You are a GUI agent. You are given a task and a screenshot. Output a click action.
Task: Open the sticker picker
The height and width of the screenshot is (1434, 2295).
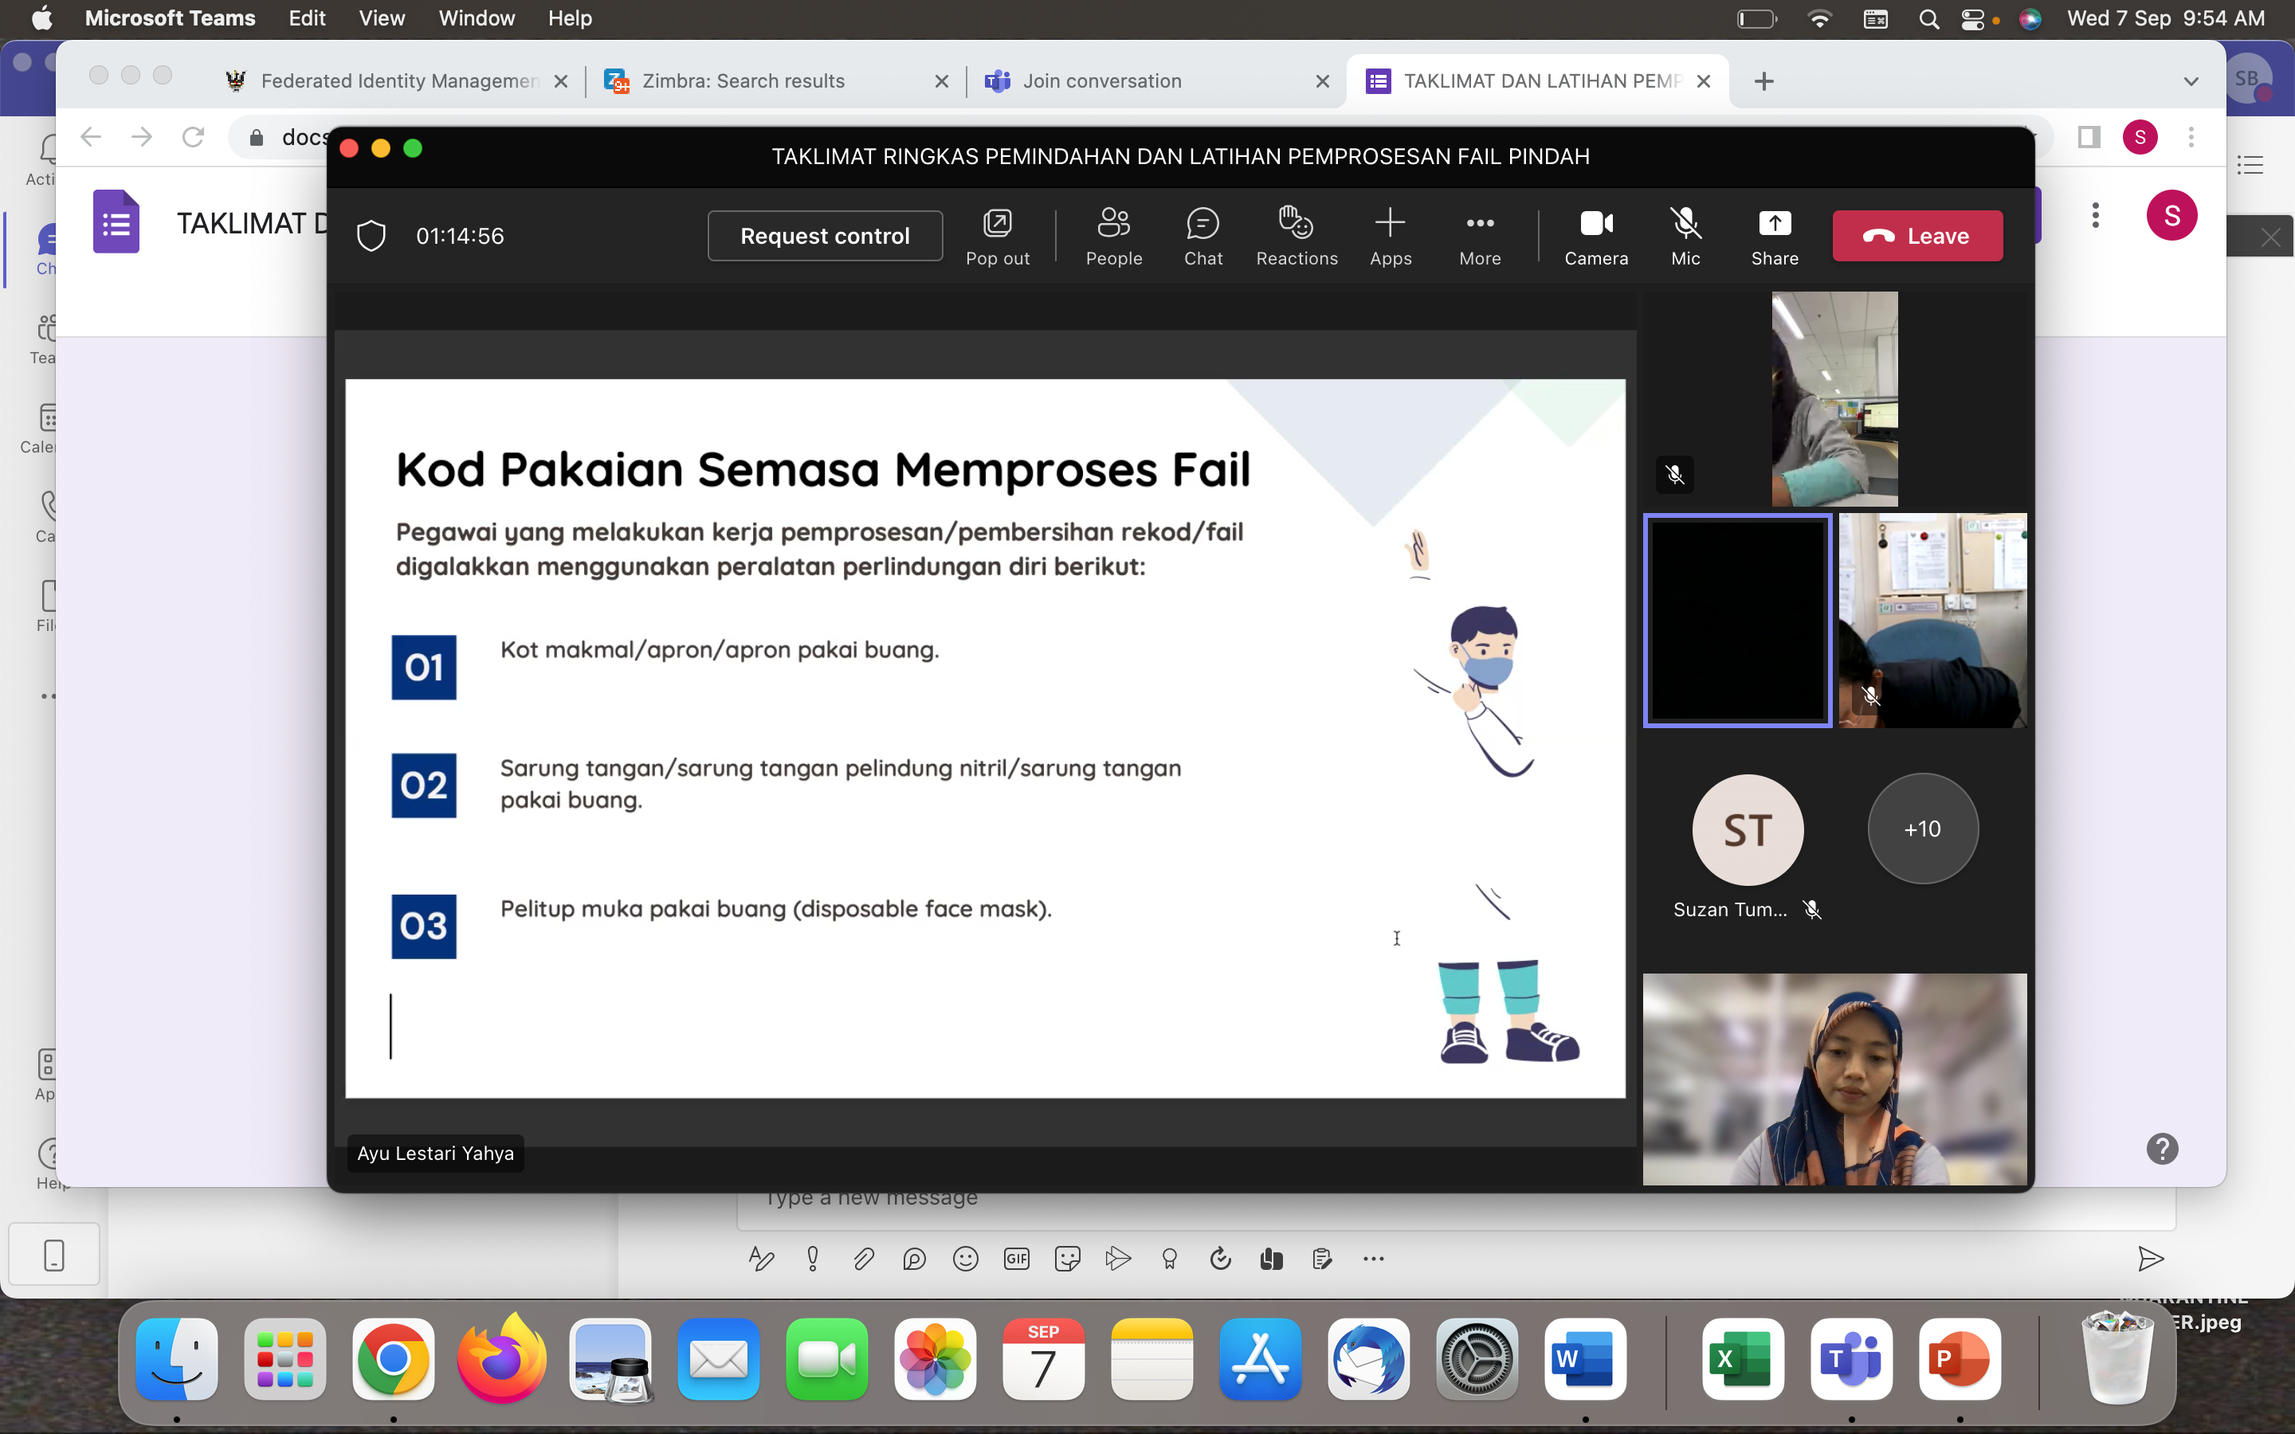[x=1068, y=1259]
